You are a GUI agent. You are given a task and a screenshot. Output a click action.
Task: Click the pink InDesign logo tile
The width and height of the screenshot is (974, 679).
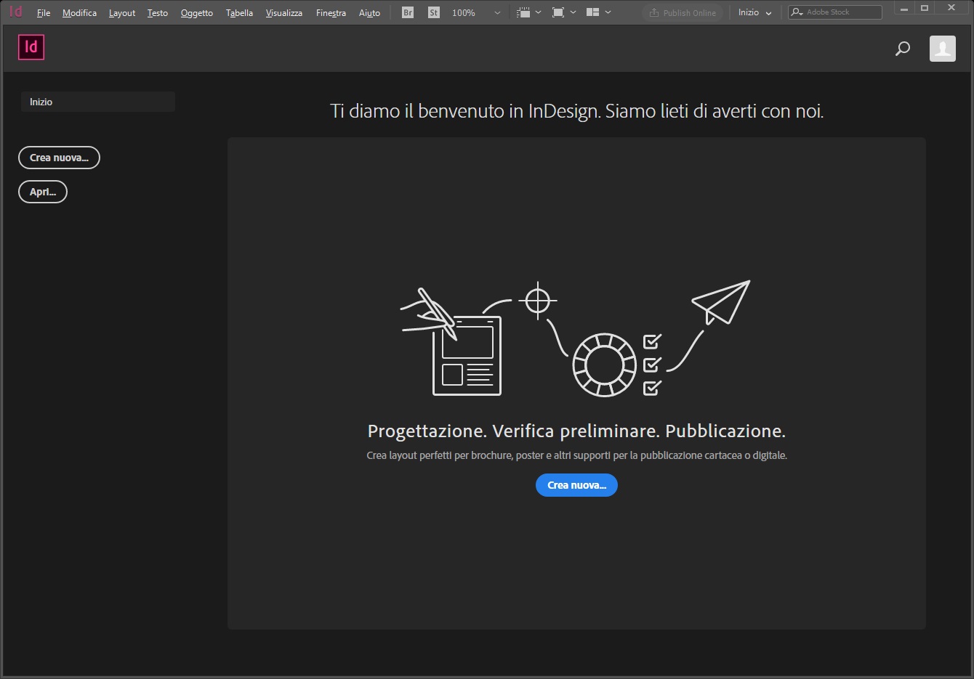point(31,47)
